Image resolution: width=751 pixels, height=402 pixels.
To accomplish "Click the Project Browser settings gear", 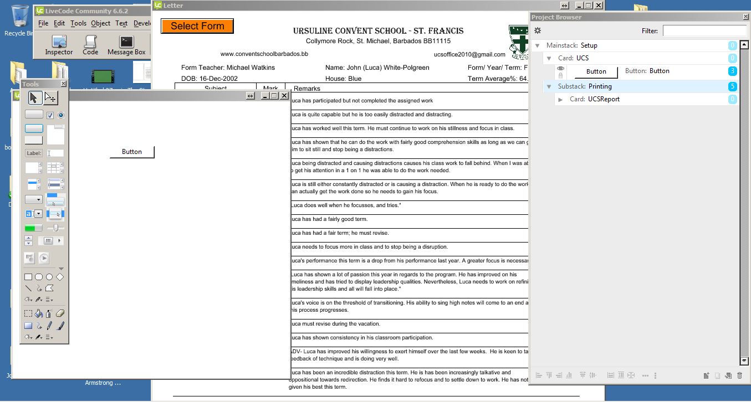I will pyautogui.click(x=537, y=31).
